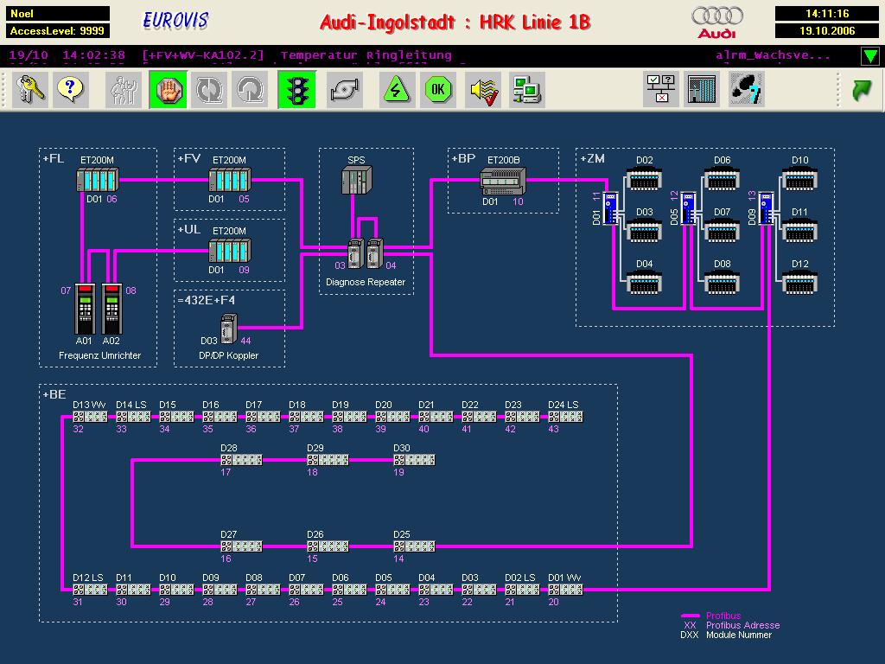Click the building overview icon

(x=702, y=89)
